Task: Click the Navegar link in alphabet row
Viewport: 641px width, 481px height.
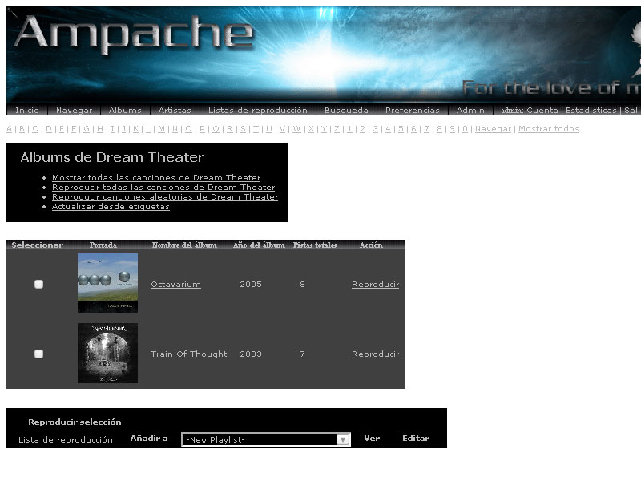Action: point(493,129)
